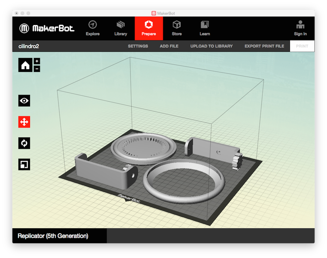This screenshot has width=327, height=258.
Task: Click Replicator (5th Generation) printer label
Action: [53, 236]
